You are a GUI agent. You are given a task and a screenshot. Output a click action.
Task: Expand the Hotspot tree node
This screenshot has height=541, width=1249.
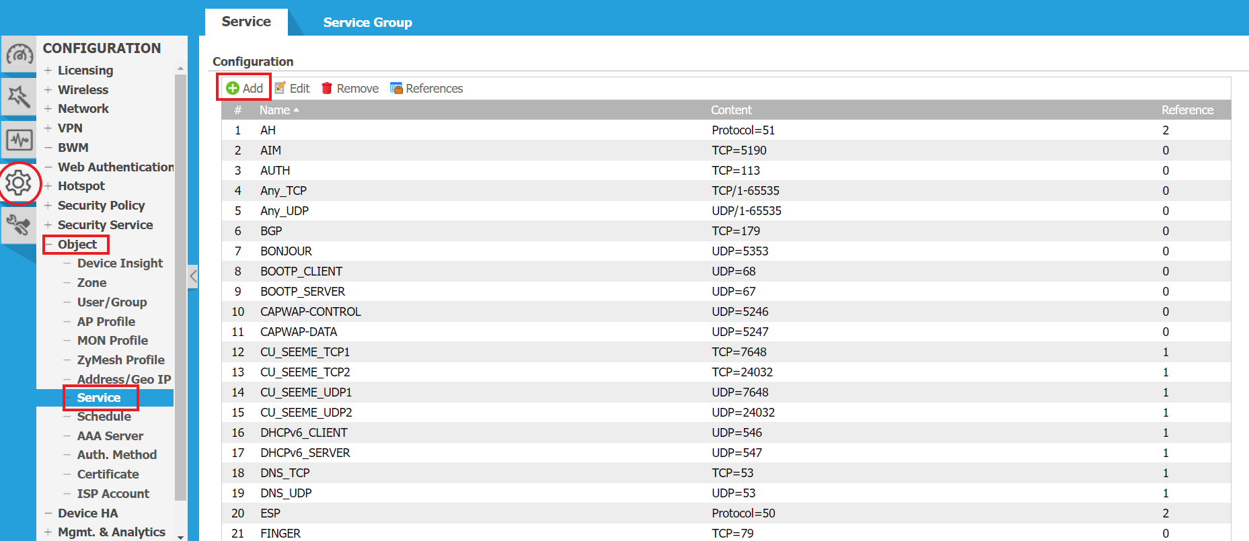coord(48,185)
